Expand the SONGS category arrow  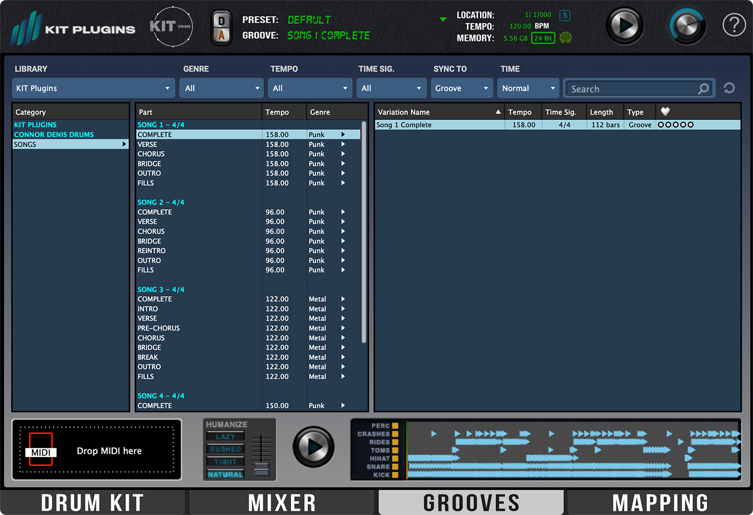[x=124, y=144]
